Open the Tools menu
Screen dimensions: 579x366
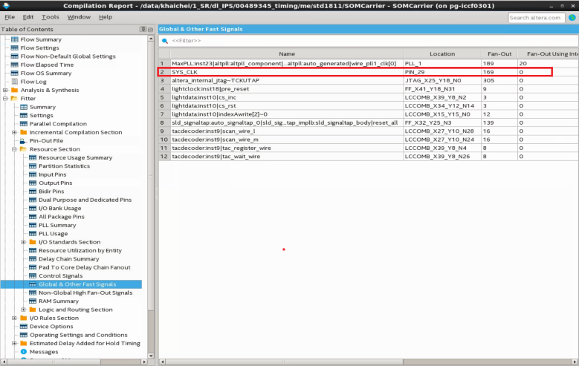(51, 17)
